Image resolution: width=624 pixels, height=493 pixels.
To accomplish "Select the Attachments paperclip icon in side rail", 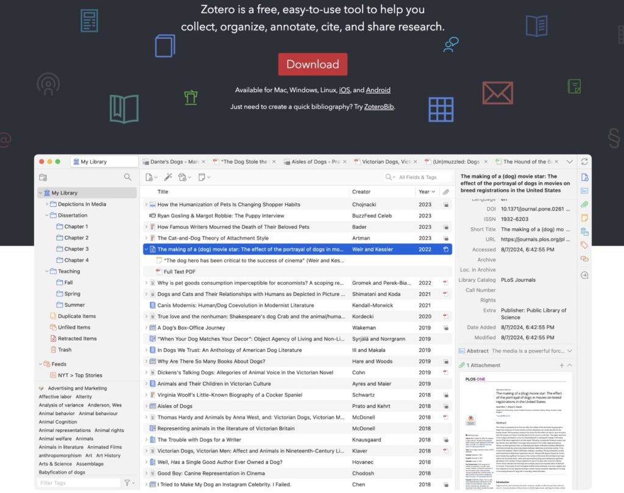I will (584, 205).
